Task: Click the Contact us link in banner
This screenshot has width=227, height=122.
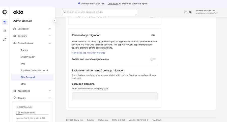Action: coord(113,4)
